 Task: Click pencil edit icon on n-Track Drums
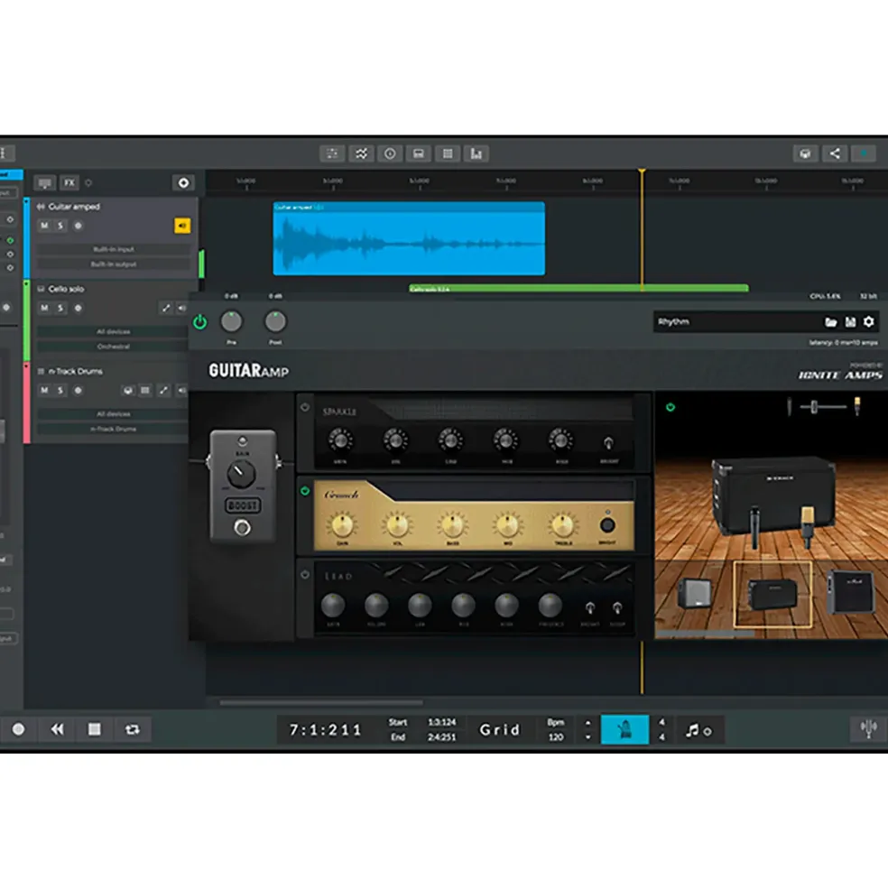point(164,390)
